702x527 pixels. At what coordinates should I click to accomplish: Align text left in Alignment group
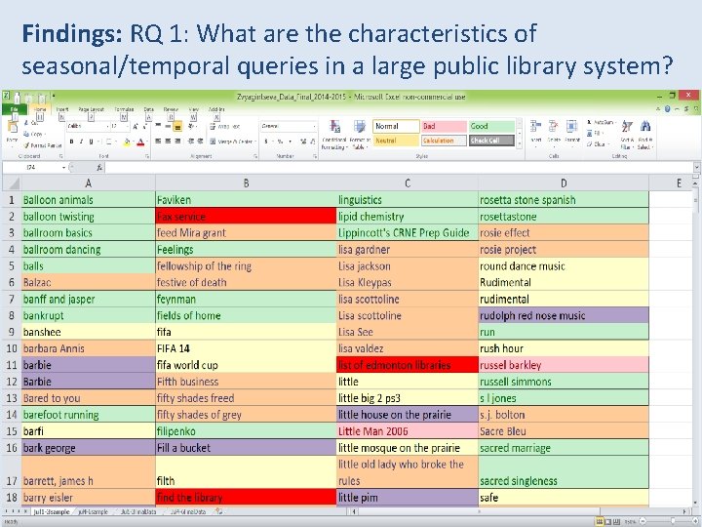click(x=159, y=142)
